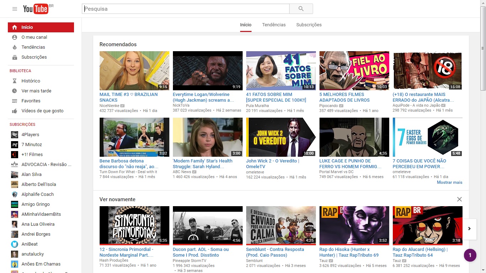Screen dimensions: 486x273
Task: Click the Alan Silva channel avatar
Action: click(15, 175)
